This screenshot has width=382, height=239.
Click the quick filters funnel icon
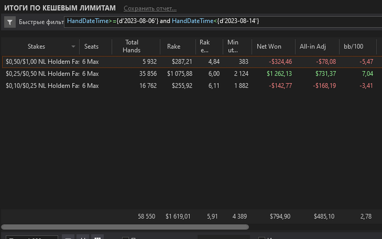10,22
